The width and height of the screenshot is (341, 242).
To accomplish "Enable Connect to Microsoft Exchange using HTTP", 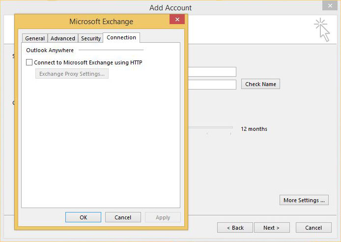I will coord(29,62).
